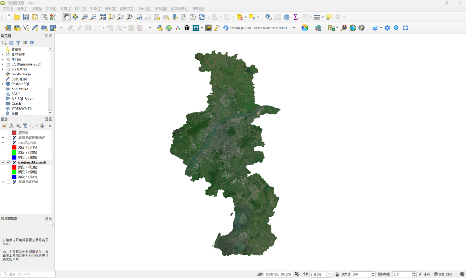Viewport: 466px width, 278px height.
Task: Click the Identify Features tool
Action: point(268,17)
